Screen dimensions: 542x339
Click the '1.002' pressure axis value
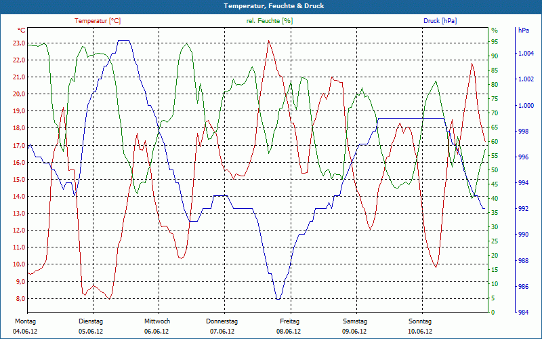[526, 79]
